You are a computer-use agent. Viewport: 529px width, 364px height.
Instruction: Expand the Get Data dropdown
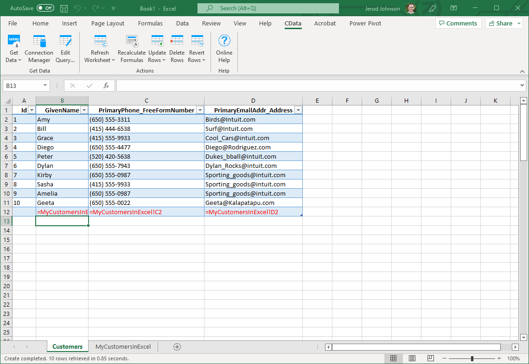click(x=14, y=60)
